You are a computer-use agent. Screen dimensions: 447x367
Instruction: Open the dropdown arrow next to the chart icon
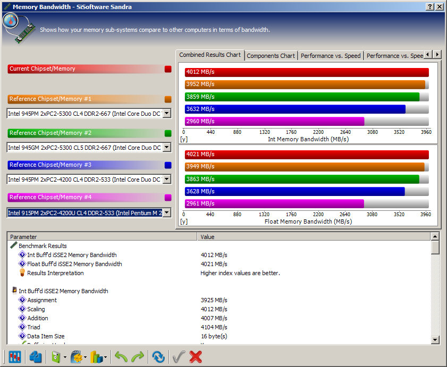click(x=105, y=357)
